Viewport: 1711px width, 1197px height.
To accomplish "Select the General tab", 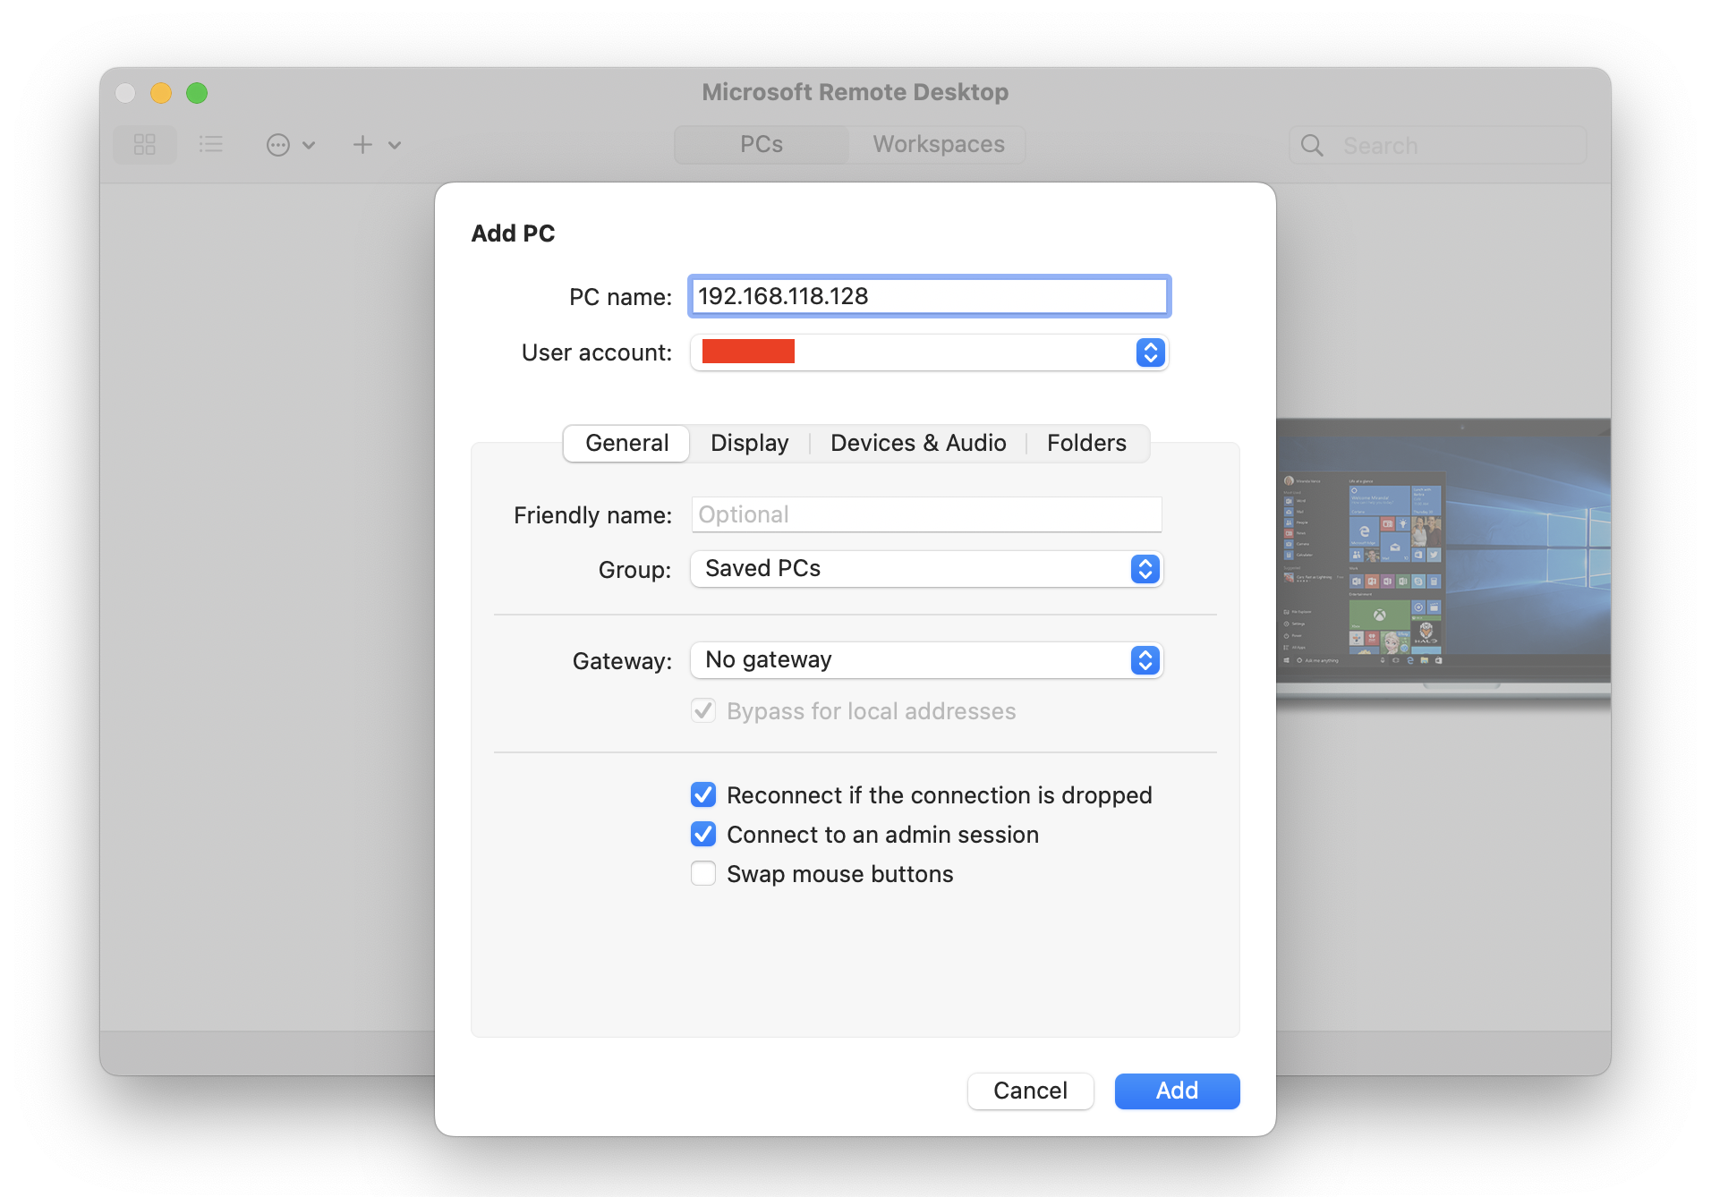I will click(x=626, y=443).
